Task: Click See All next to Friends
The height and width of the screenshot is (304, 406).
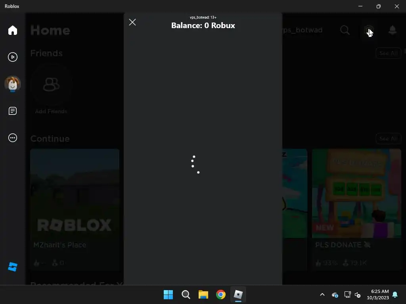Action: pyautogui.click(x=388, y=53)
